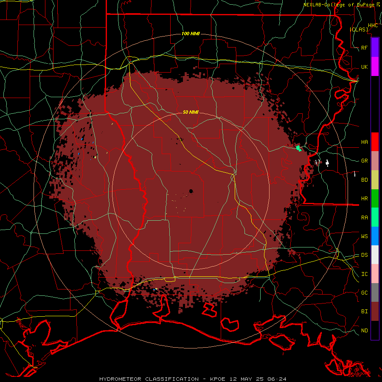382x382 pixels.
Task: Select the GC gray legend swatch
Action: point(375,292)
